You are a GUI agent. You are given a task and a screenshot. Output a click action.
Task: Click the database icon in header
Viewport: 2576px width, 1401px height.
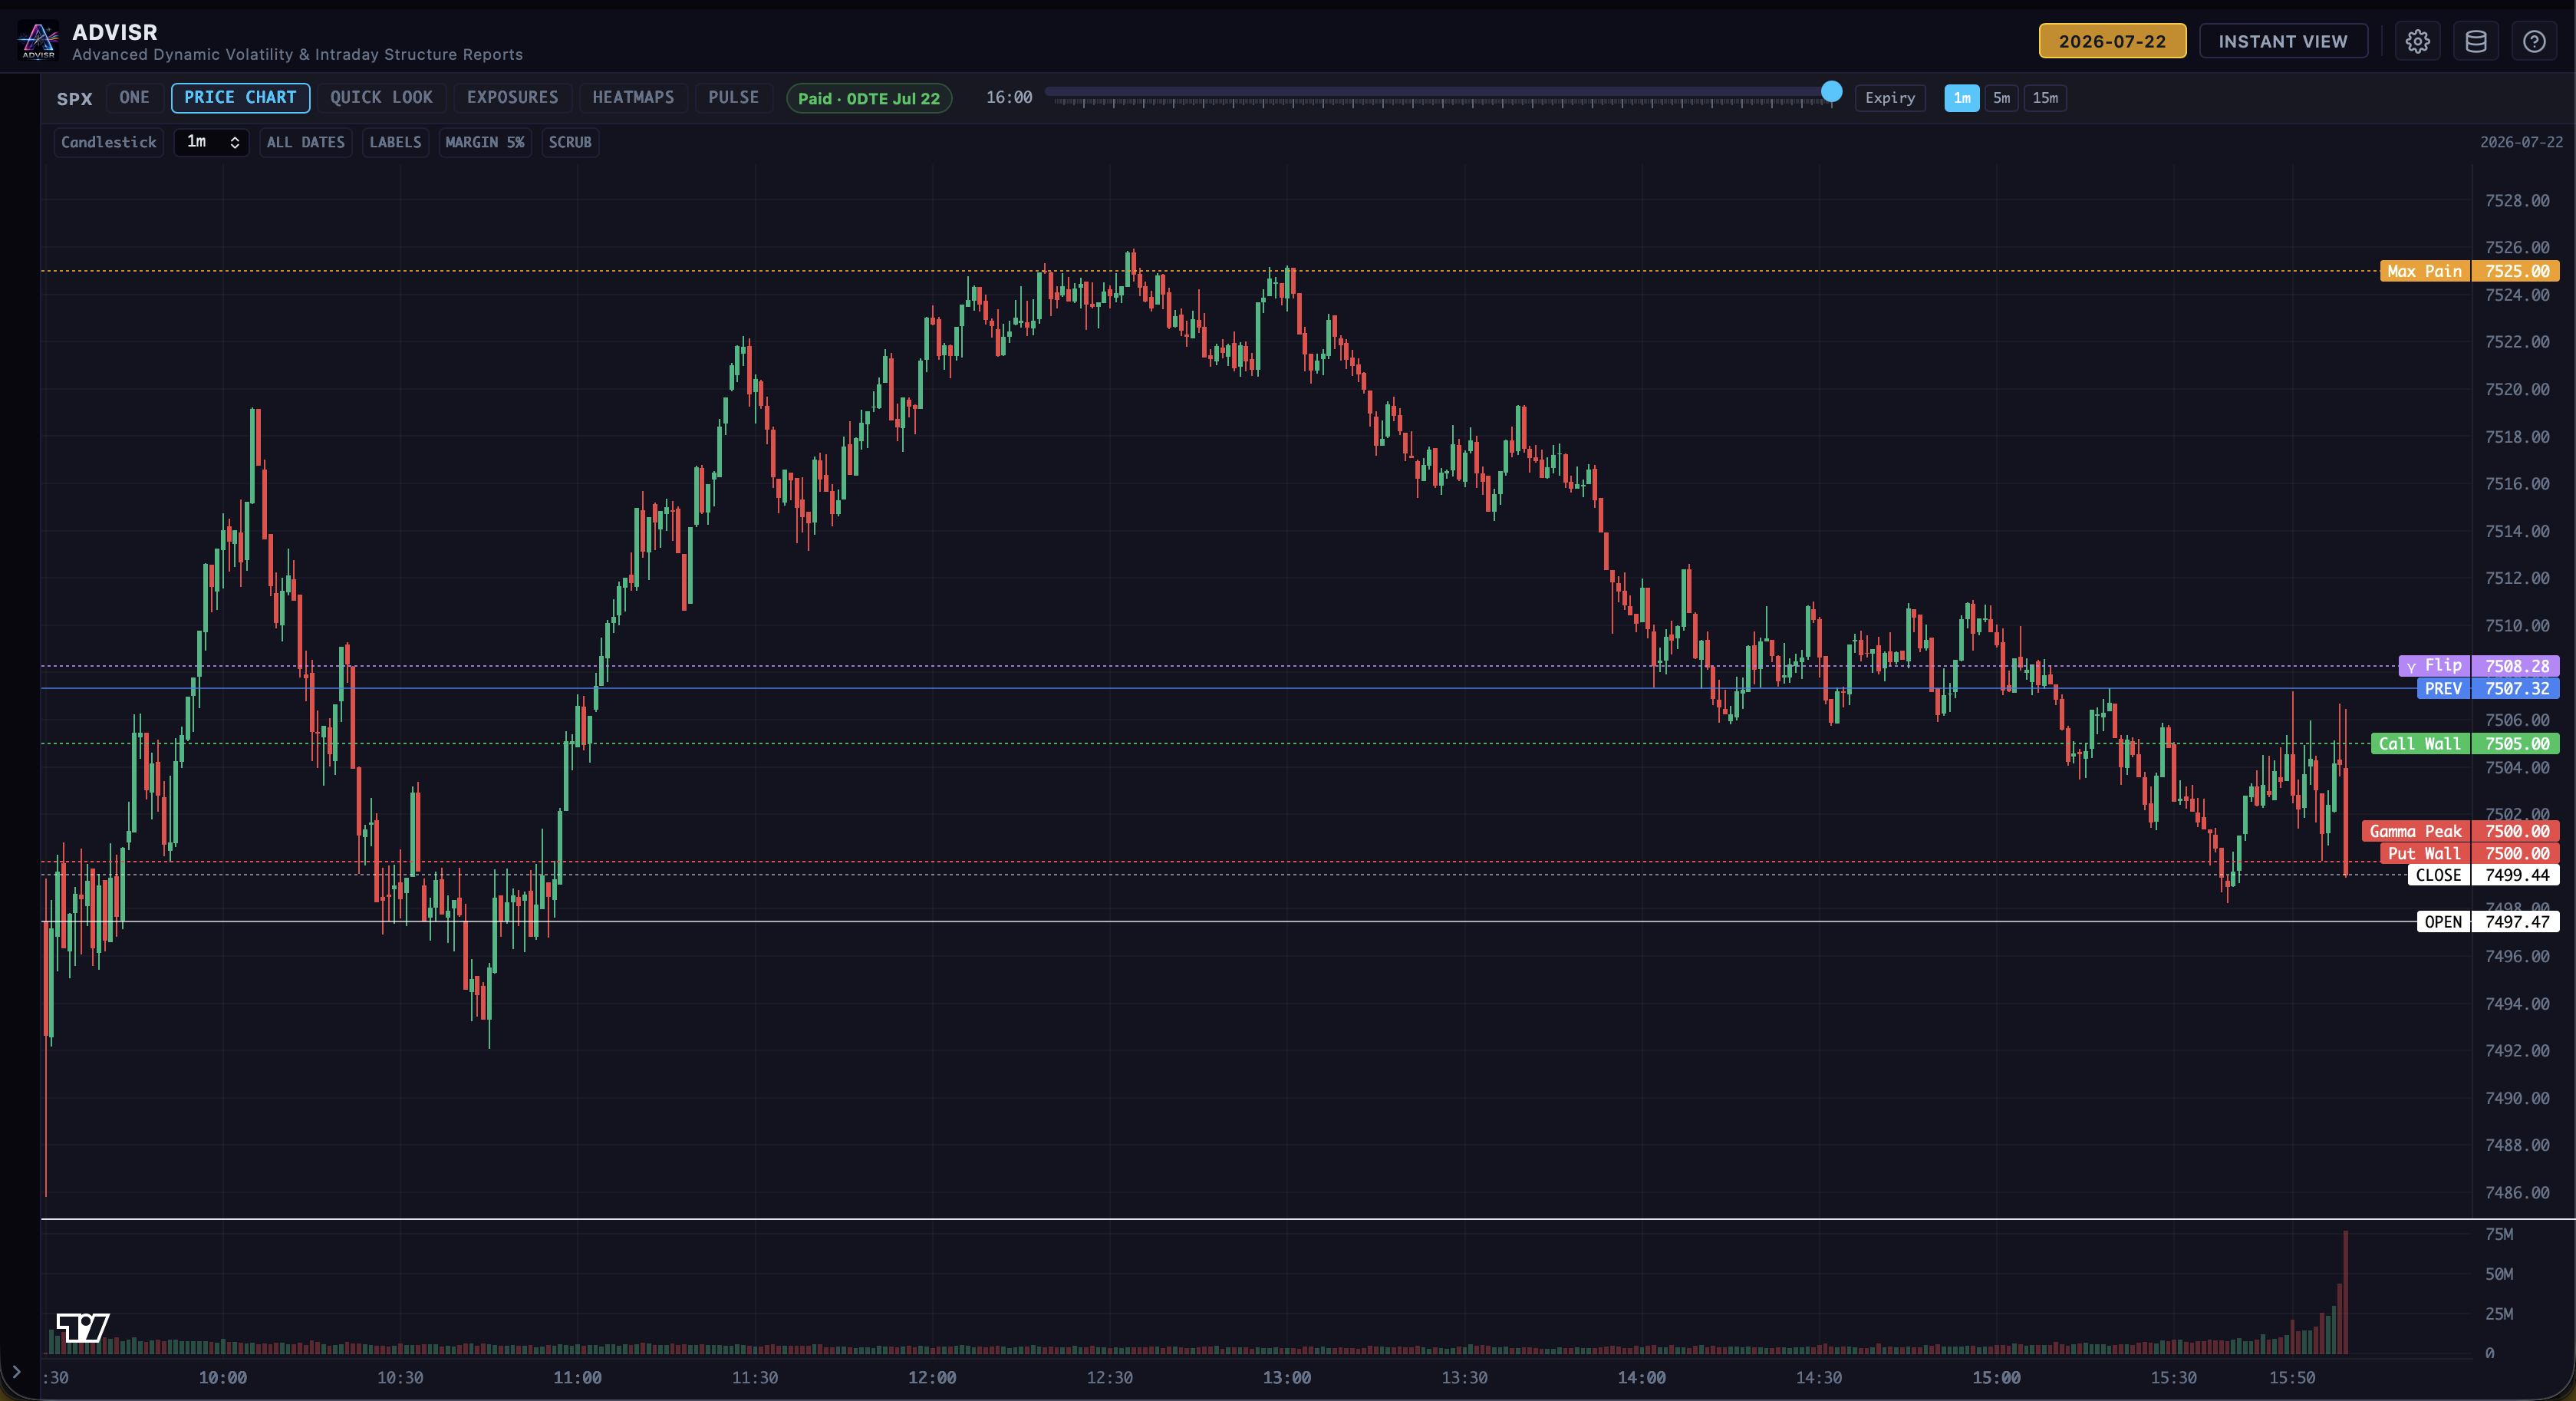coord(2475,41)
